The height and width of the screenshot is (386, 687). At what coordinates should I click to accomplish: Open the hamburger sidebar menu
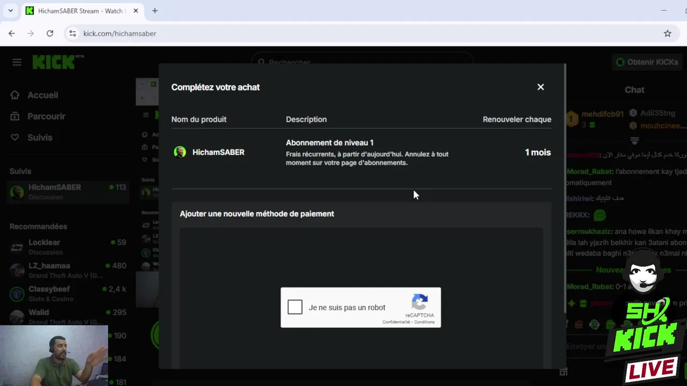click(x=17, y=62)
